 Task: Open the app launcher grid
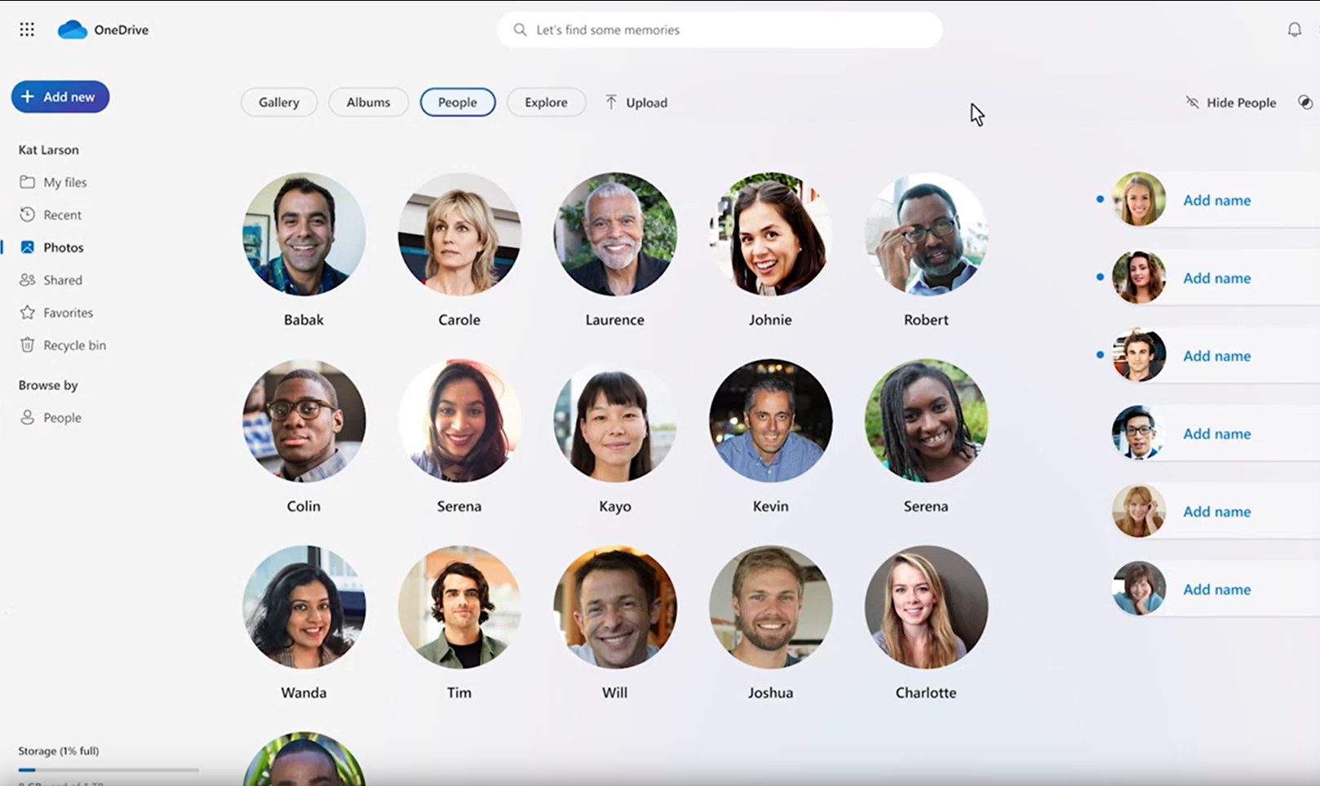[27, 29]
